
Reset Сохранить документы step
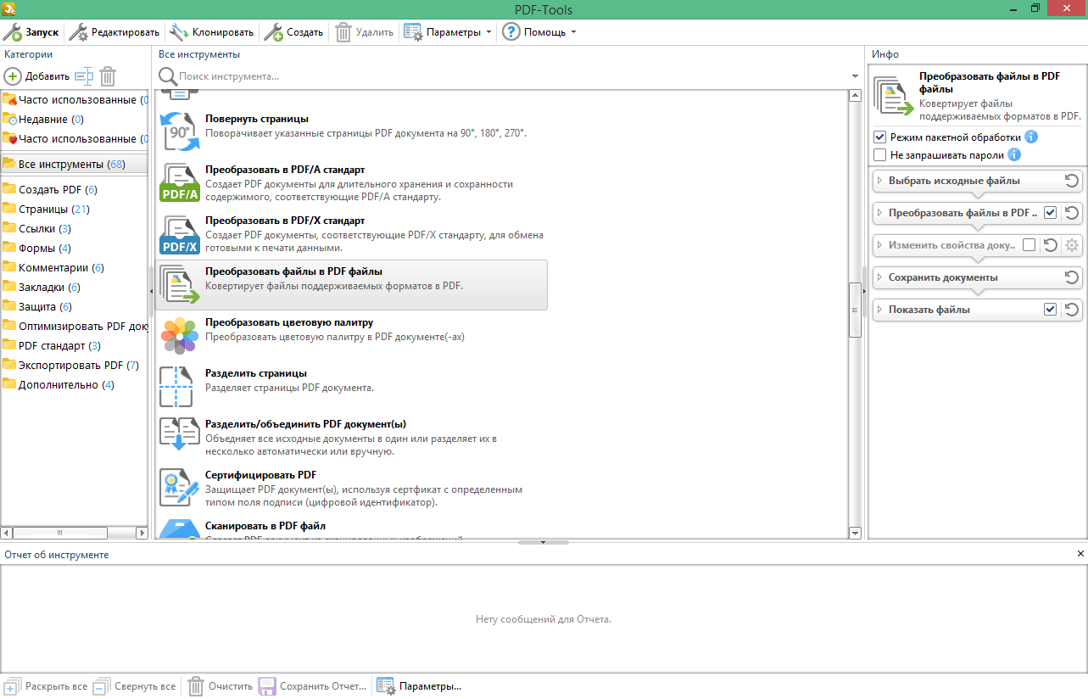tap(1072, 277)
